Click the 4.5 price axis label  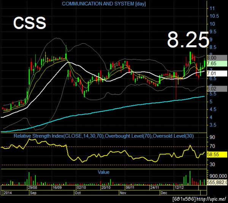tap(213, 109)
